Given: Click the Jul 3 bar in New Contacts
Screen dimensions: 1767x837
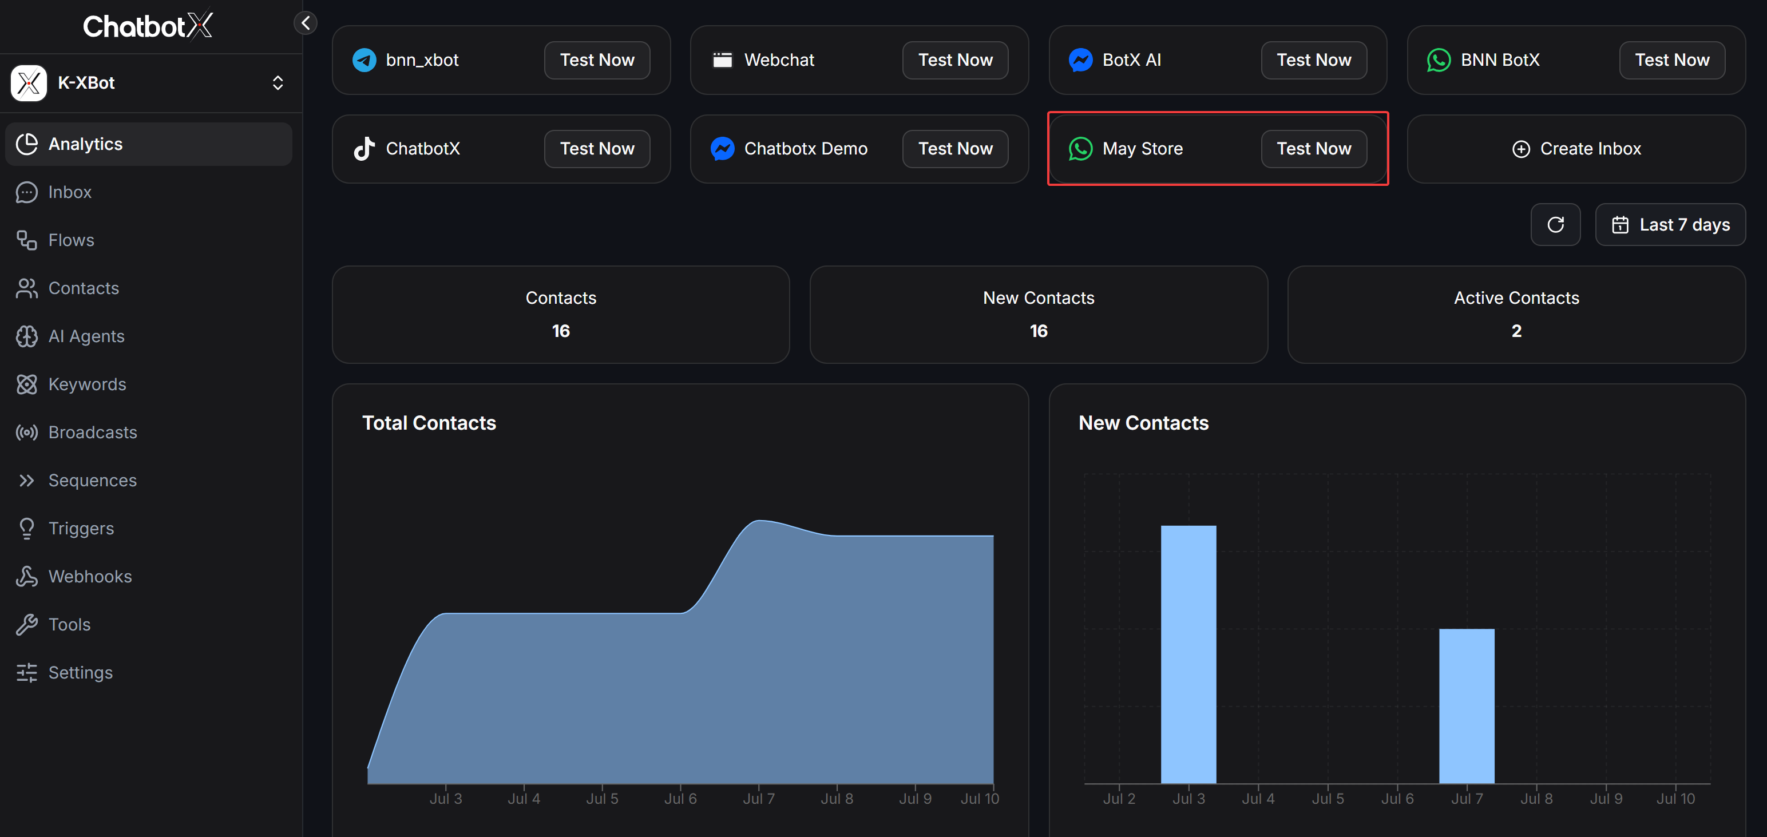Looking at the screenshot, I should tap(1188, 654).
